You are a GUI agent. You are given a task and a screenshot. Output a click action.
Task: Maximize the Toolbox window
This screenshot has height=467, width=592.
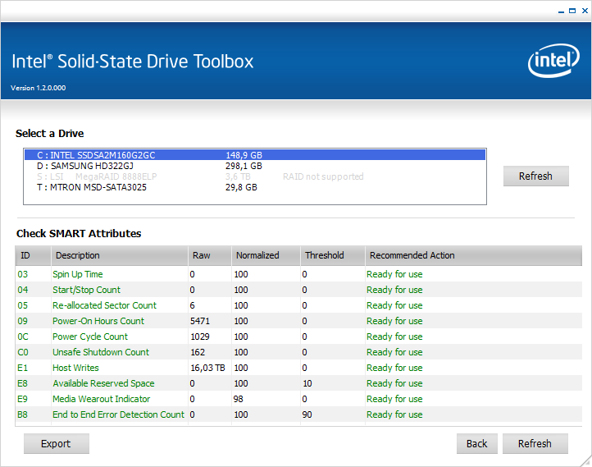click(572, 11)
